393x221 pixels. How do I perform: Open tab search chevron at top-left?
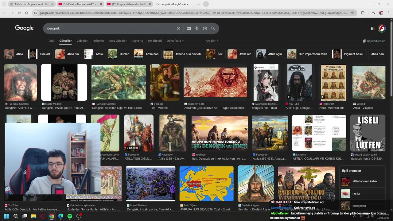[x=4, y=4]
